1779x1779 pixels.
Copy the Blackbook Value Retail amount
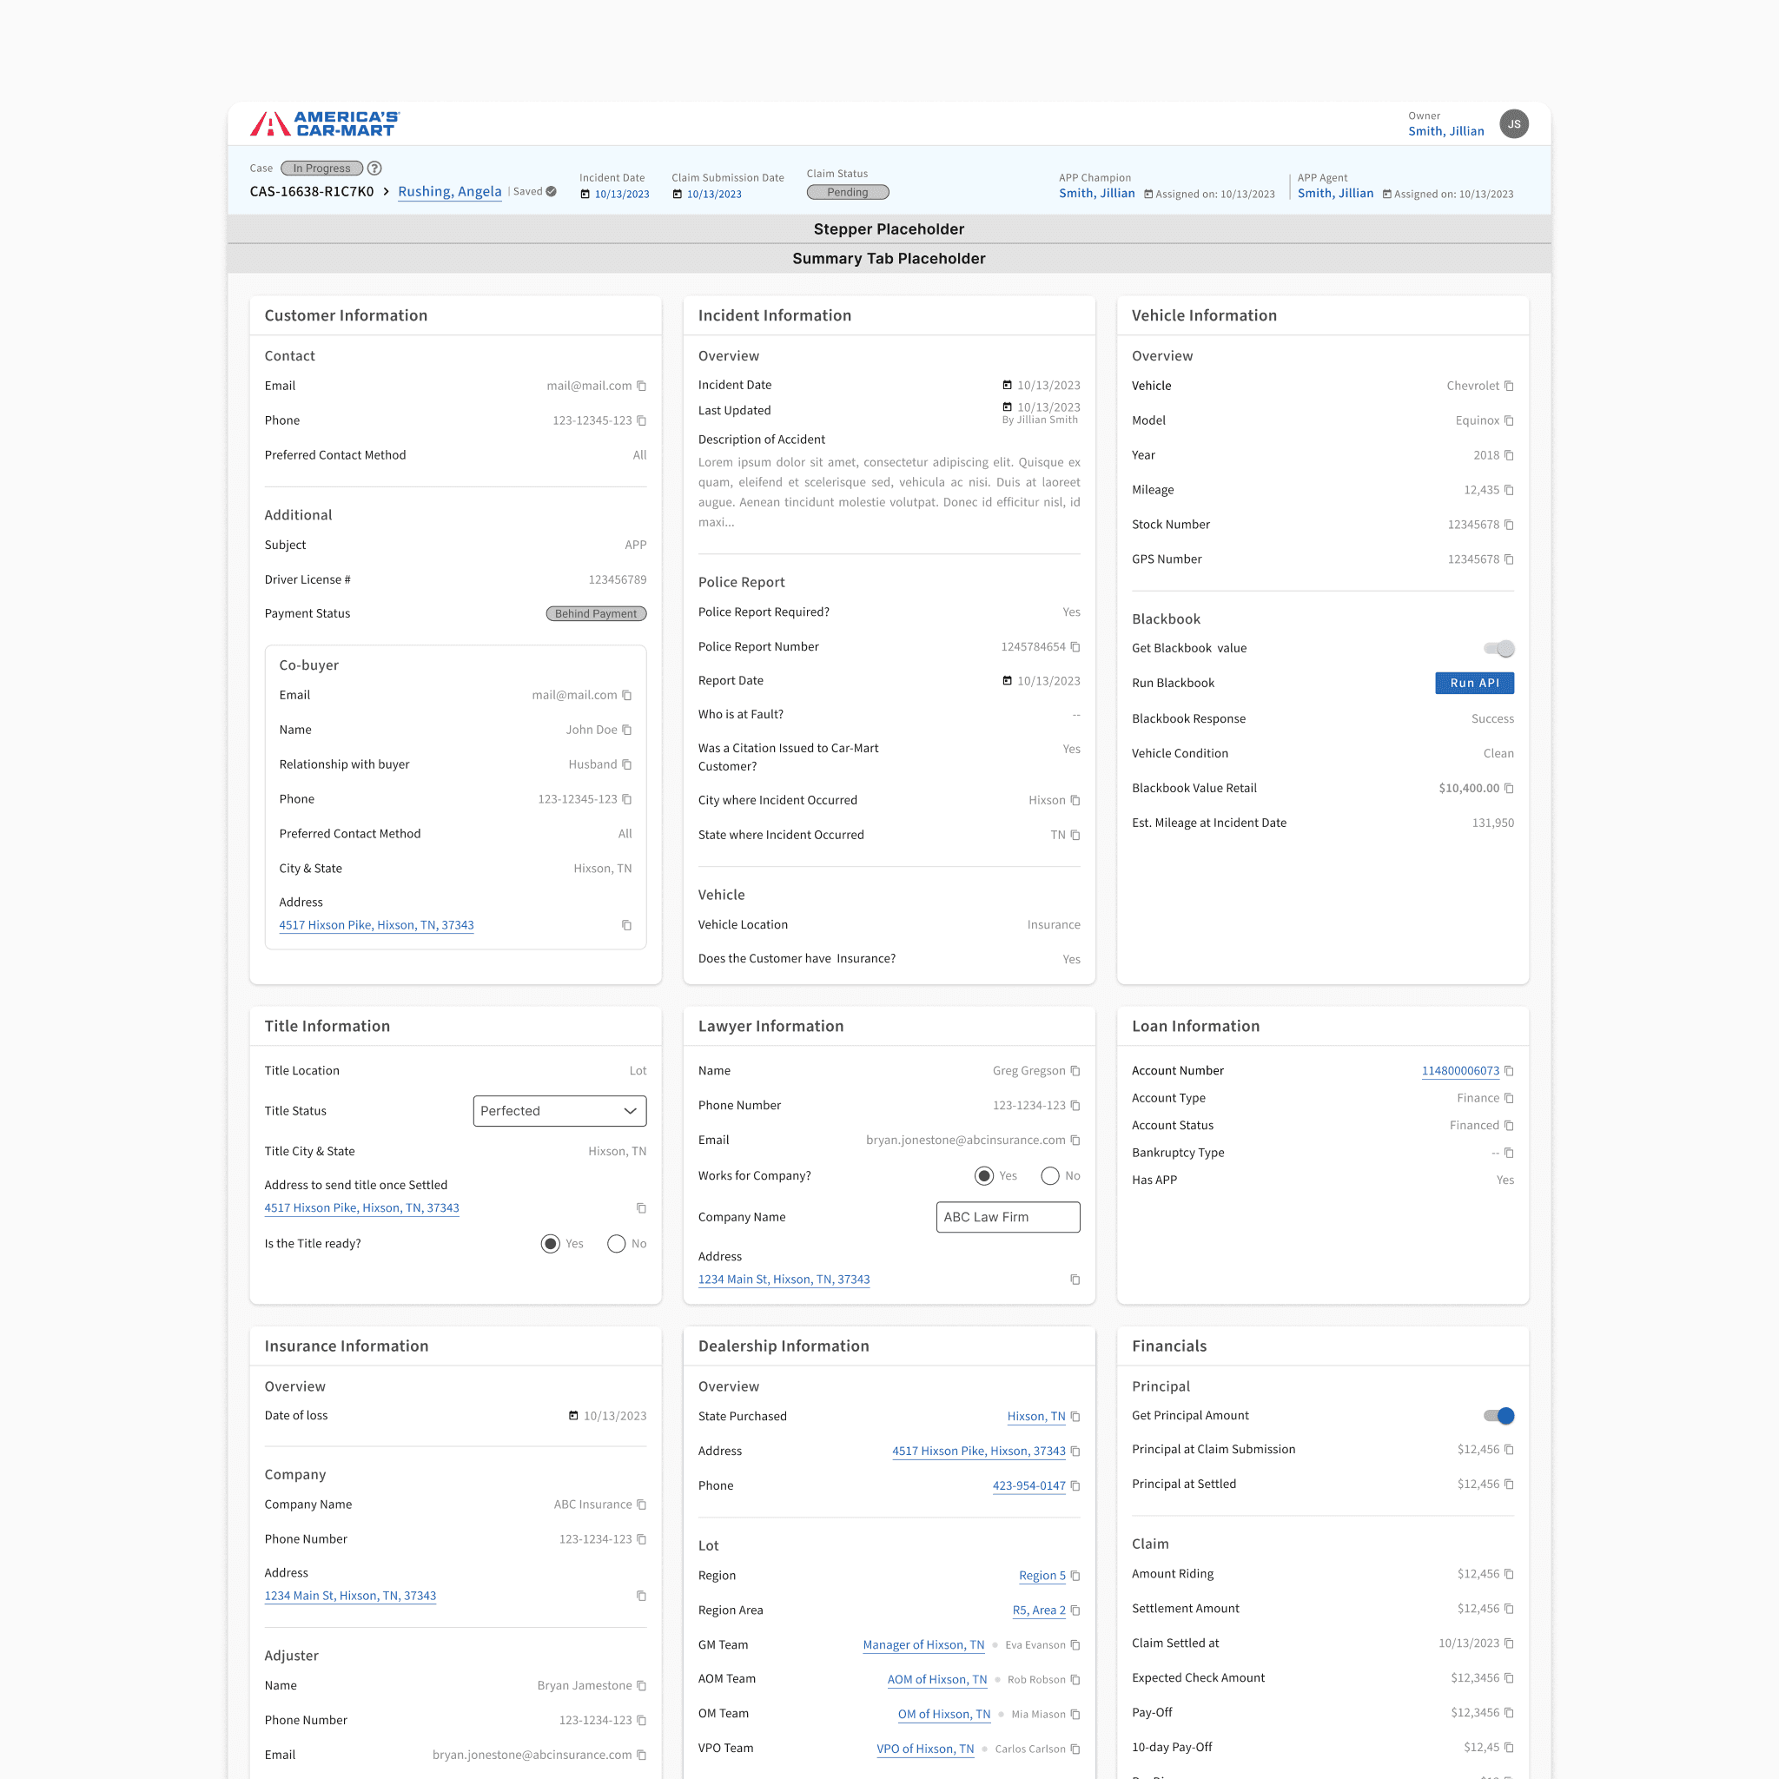1508,788
